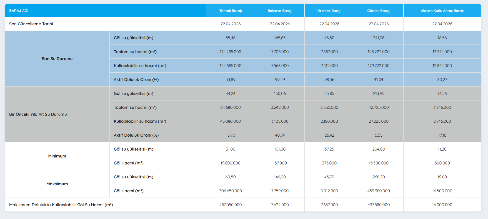Viewport: 488px width, 219px height.
Task: Select Tahtalı's total volume value 174.285.000
Action: pyautogui.click(x=230, y=52)
